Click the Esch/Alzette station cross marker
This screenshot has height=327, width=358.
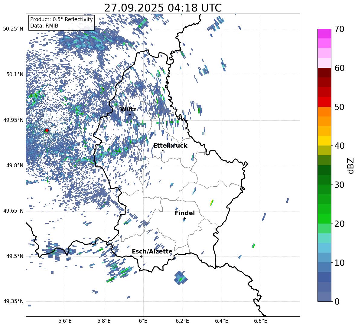point(141,257)
